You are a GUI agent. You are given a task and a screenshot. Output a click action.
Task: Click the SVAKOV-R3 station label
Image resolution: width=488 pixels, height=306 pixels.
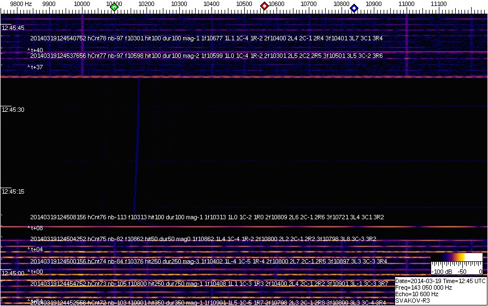click(413, 301)
